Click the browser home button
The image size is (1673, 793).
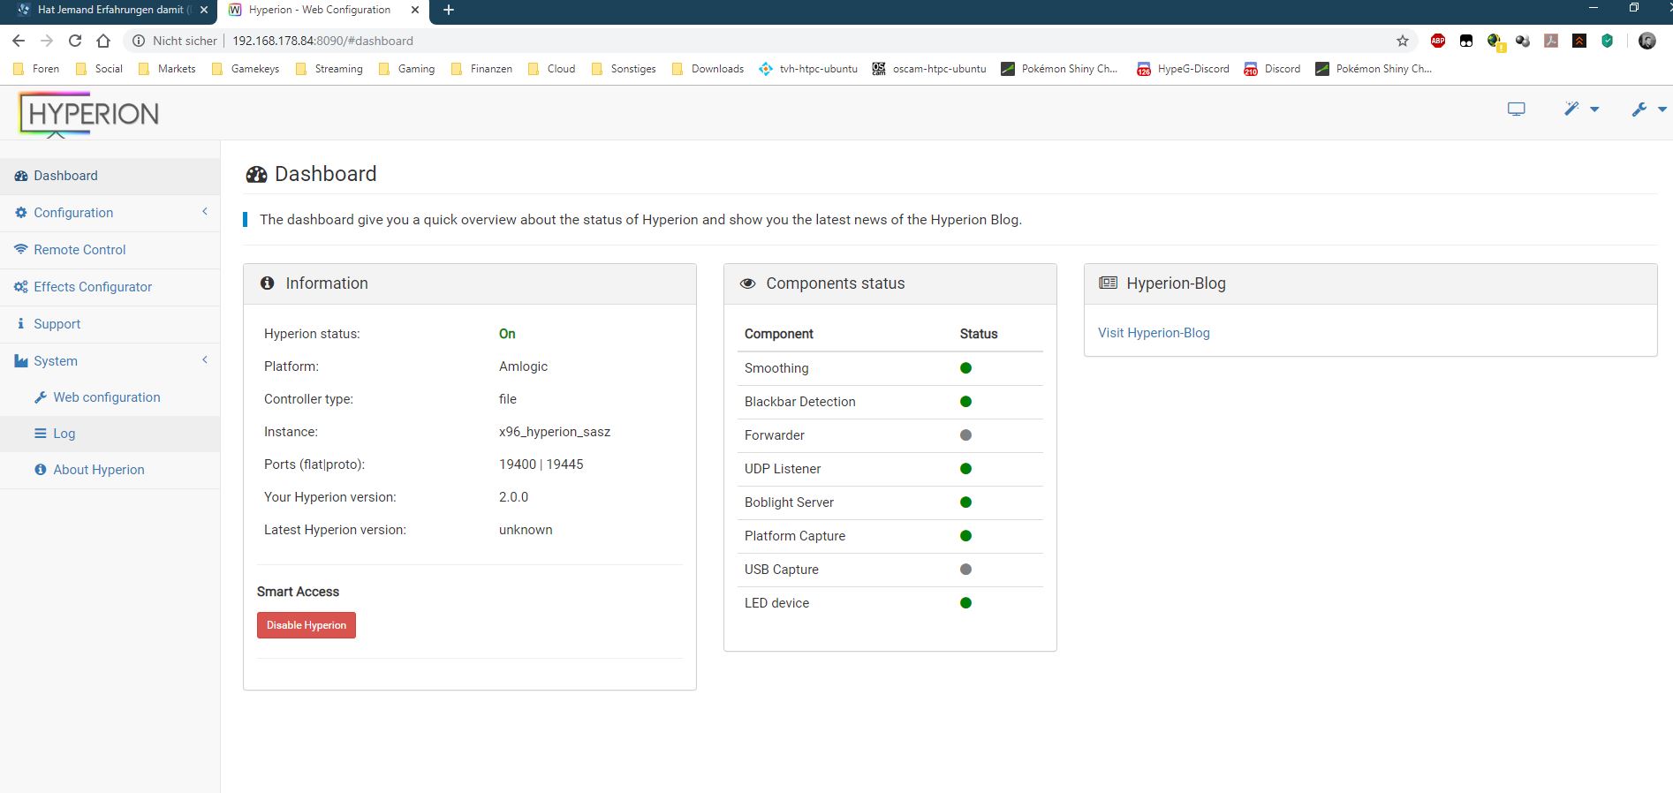point(103,41)
